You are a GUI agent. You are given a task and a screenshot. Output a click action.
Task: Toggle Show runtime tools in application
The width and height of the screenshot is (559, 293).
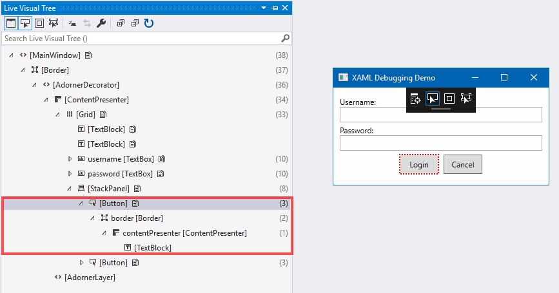(11, 23)
